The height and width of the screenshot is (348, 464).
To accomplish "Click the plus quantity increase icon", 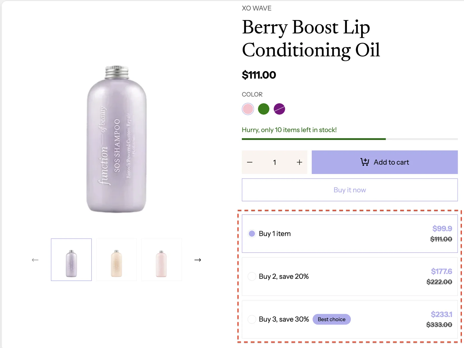I will [300, 162].
